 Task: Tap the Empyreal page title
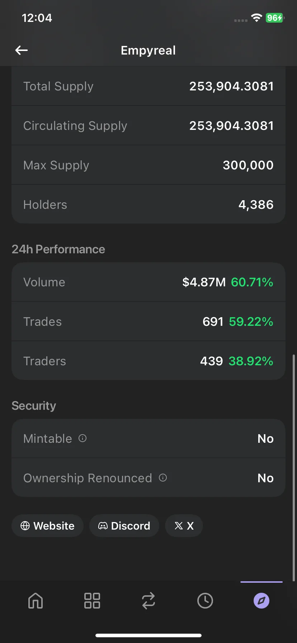(148, 50)
